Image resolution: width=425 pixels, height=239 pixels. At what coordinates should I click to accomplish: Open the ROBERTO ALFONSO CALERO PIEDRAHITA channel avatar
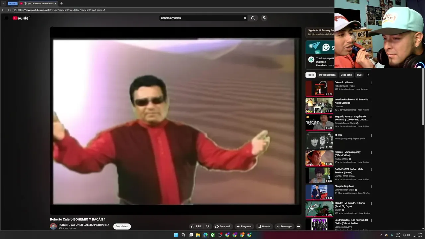[53, 226]
